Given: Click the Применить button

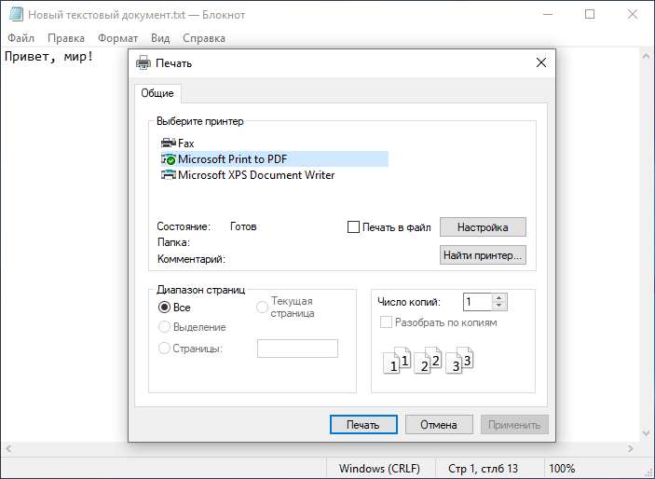Looking at the screenshot, I should pos(514,425).
